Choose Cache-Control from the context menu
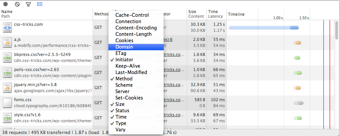 click(x=132, y=15)
